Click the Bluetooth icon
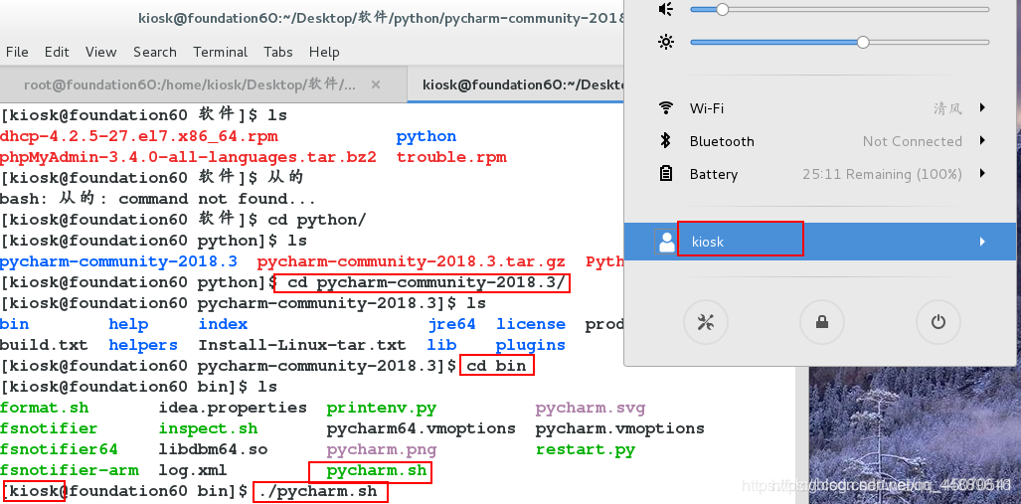The width and height of the screenshot is (1021, 504). (665, 140)
